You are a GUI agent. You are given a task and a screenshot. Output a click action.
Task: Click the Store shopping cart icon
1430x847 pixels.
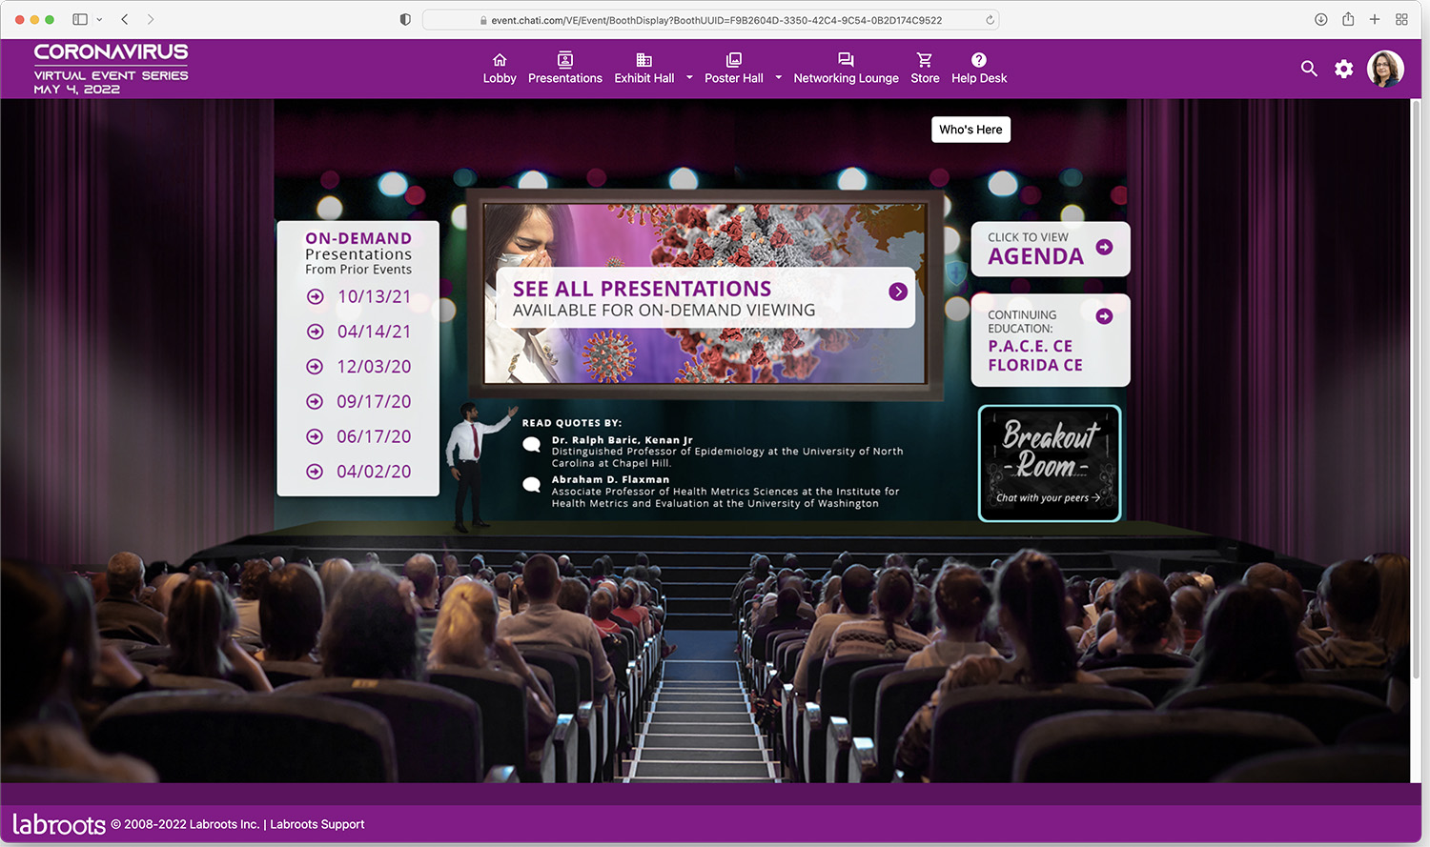click(x=924, y=60)
